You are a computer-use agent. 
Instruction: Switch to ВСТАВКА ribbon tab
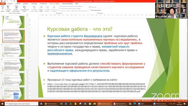[18, 4]
